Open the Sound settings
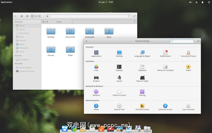Viewport: 212px width, 133px height. 119,78
